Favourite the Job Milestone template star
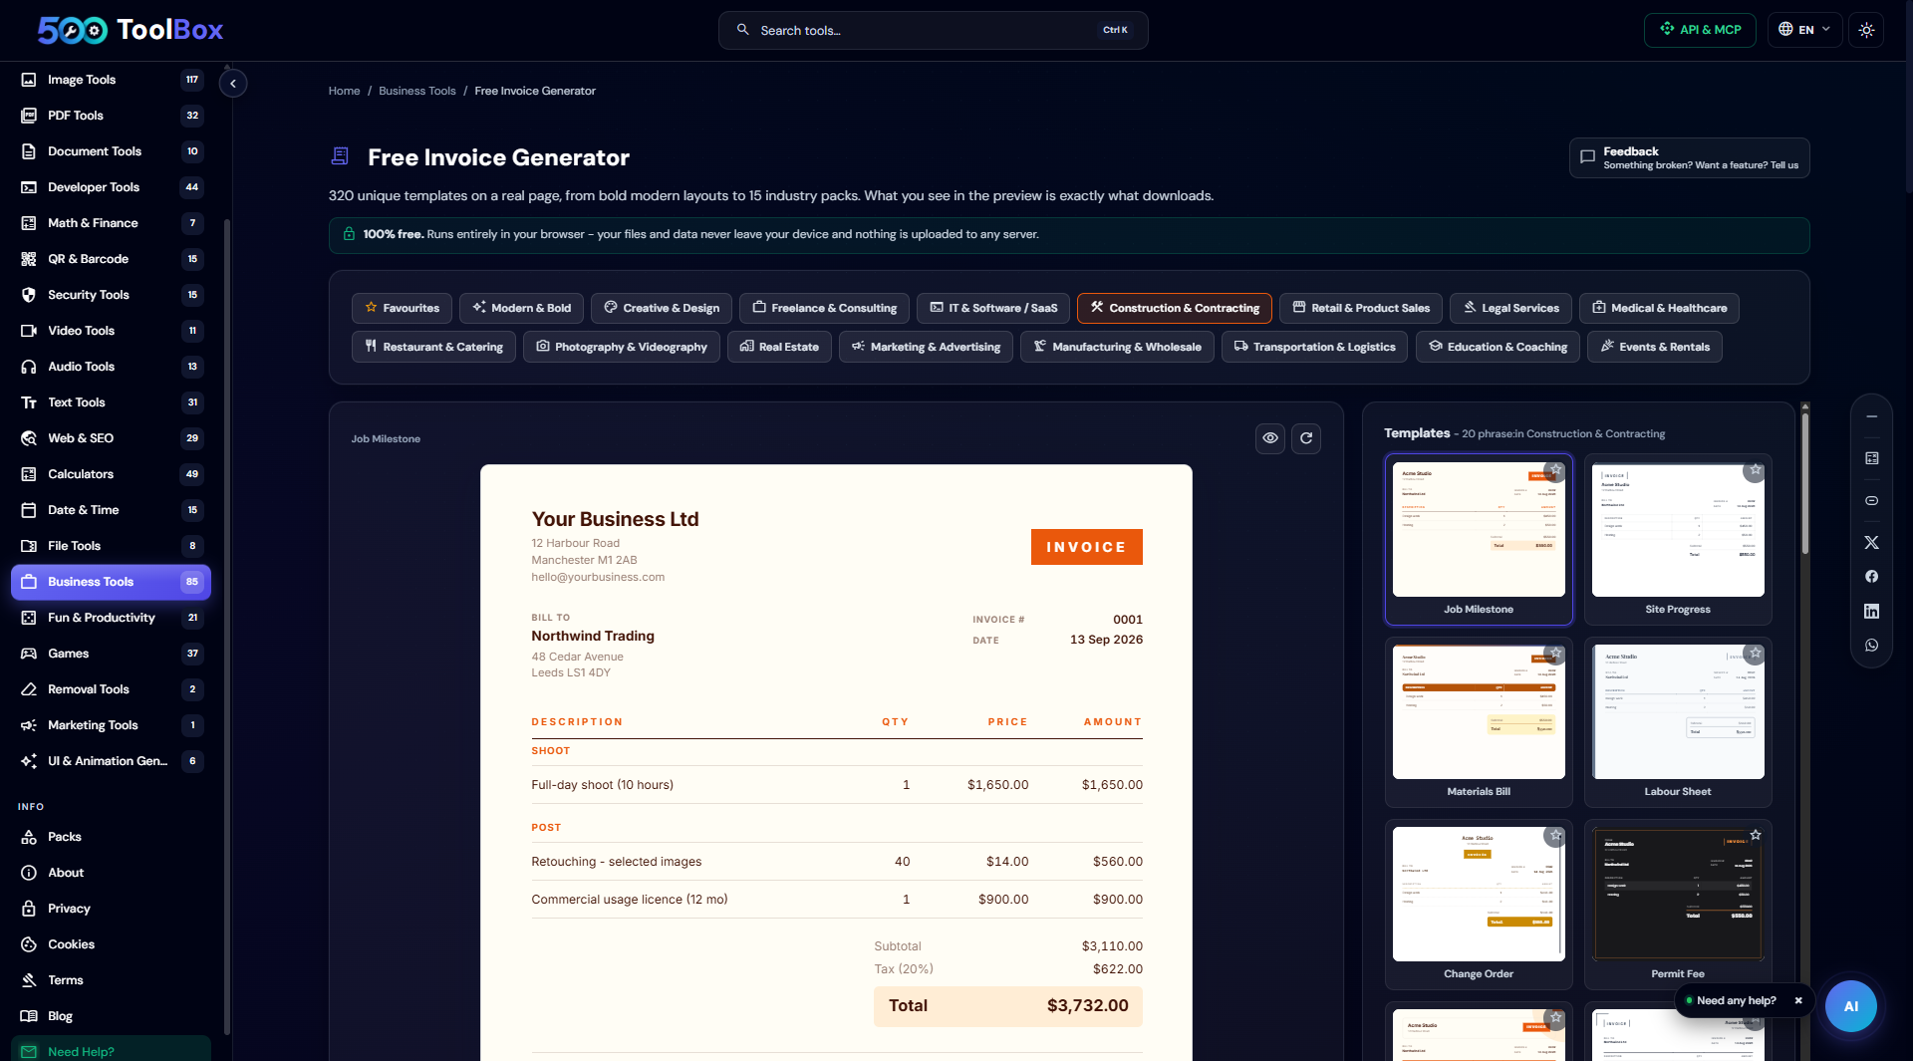The width and height of the screenshot is (1913, 1061). (1555, 470)
